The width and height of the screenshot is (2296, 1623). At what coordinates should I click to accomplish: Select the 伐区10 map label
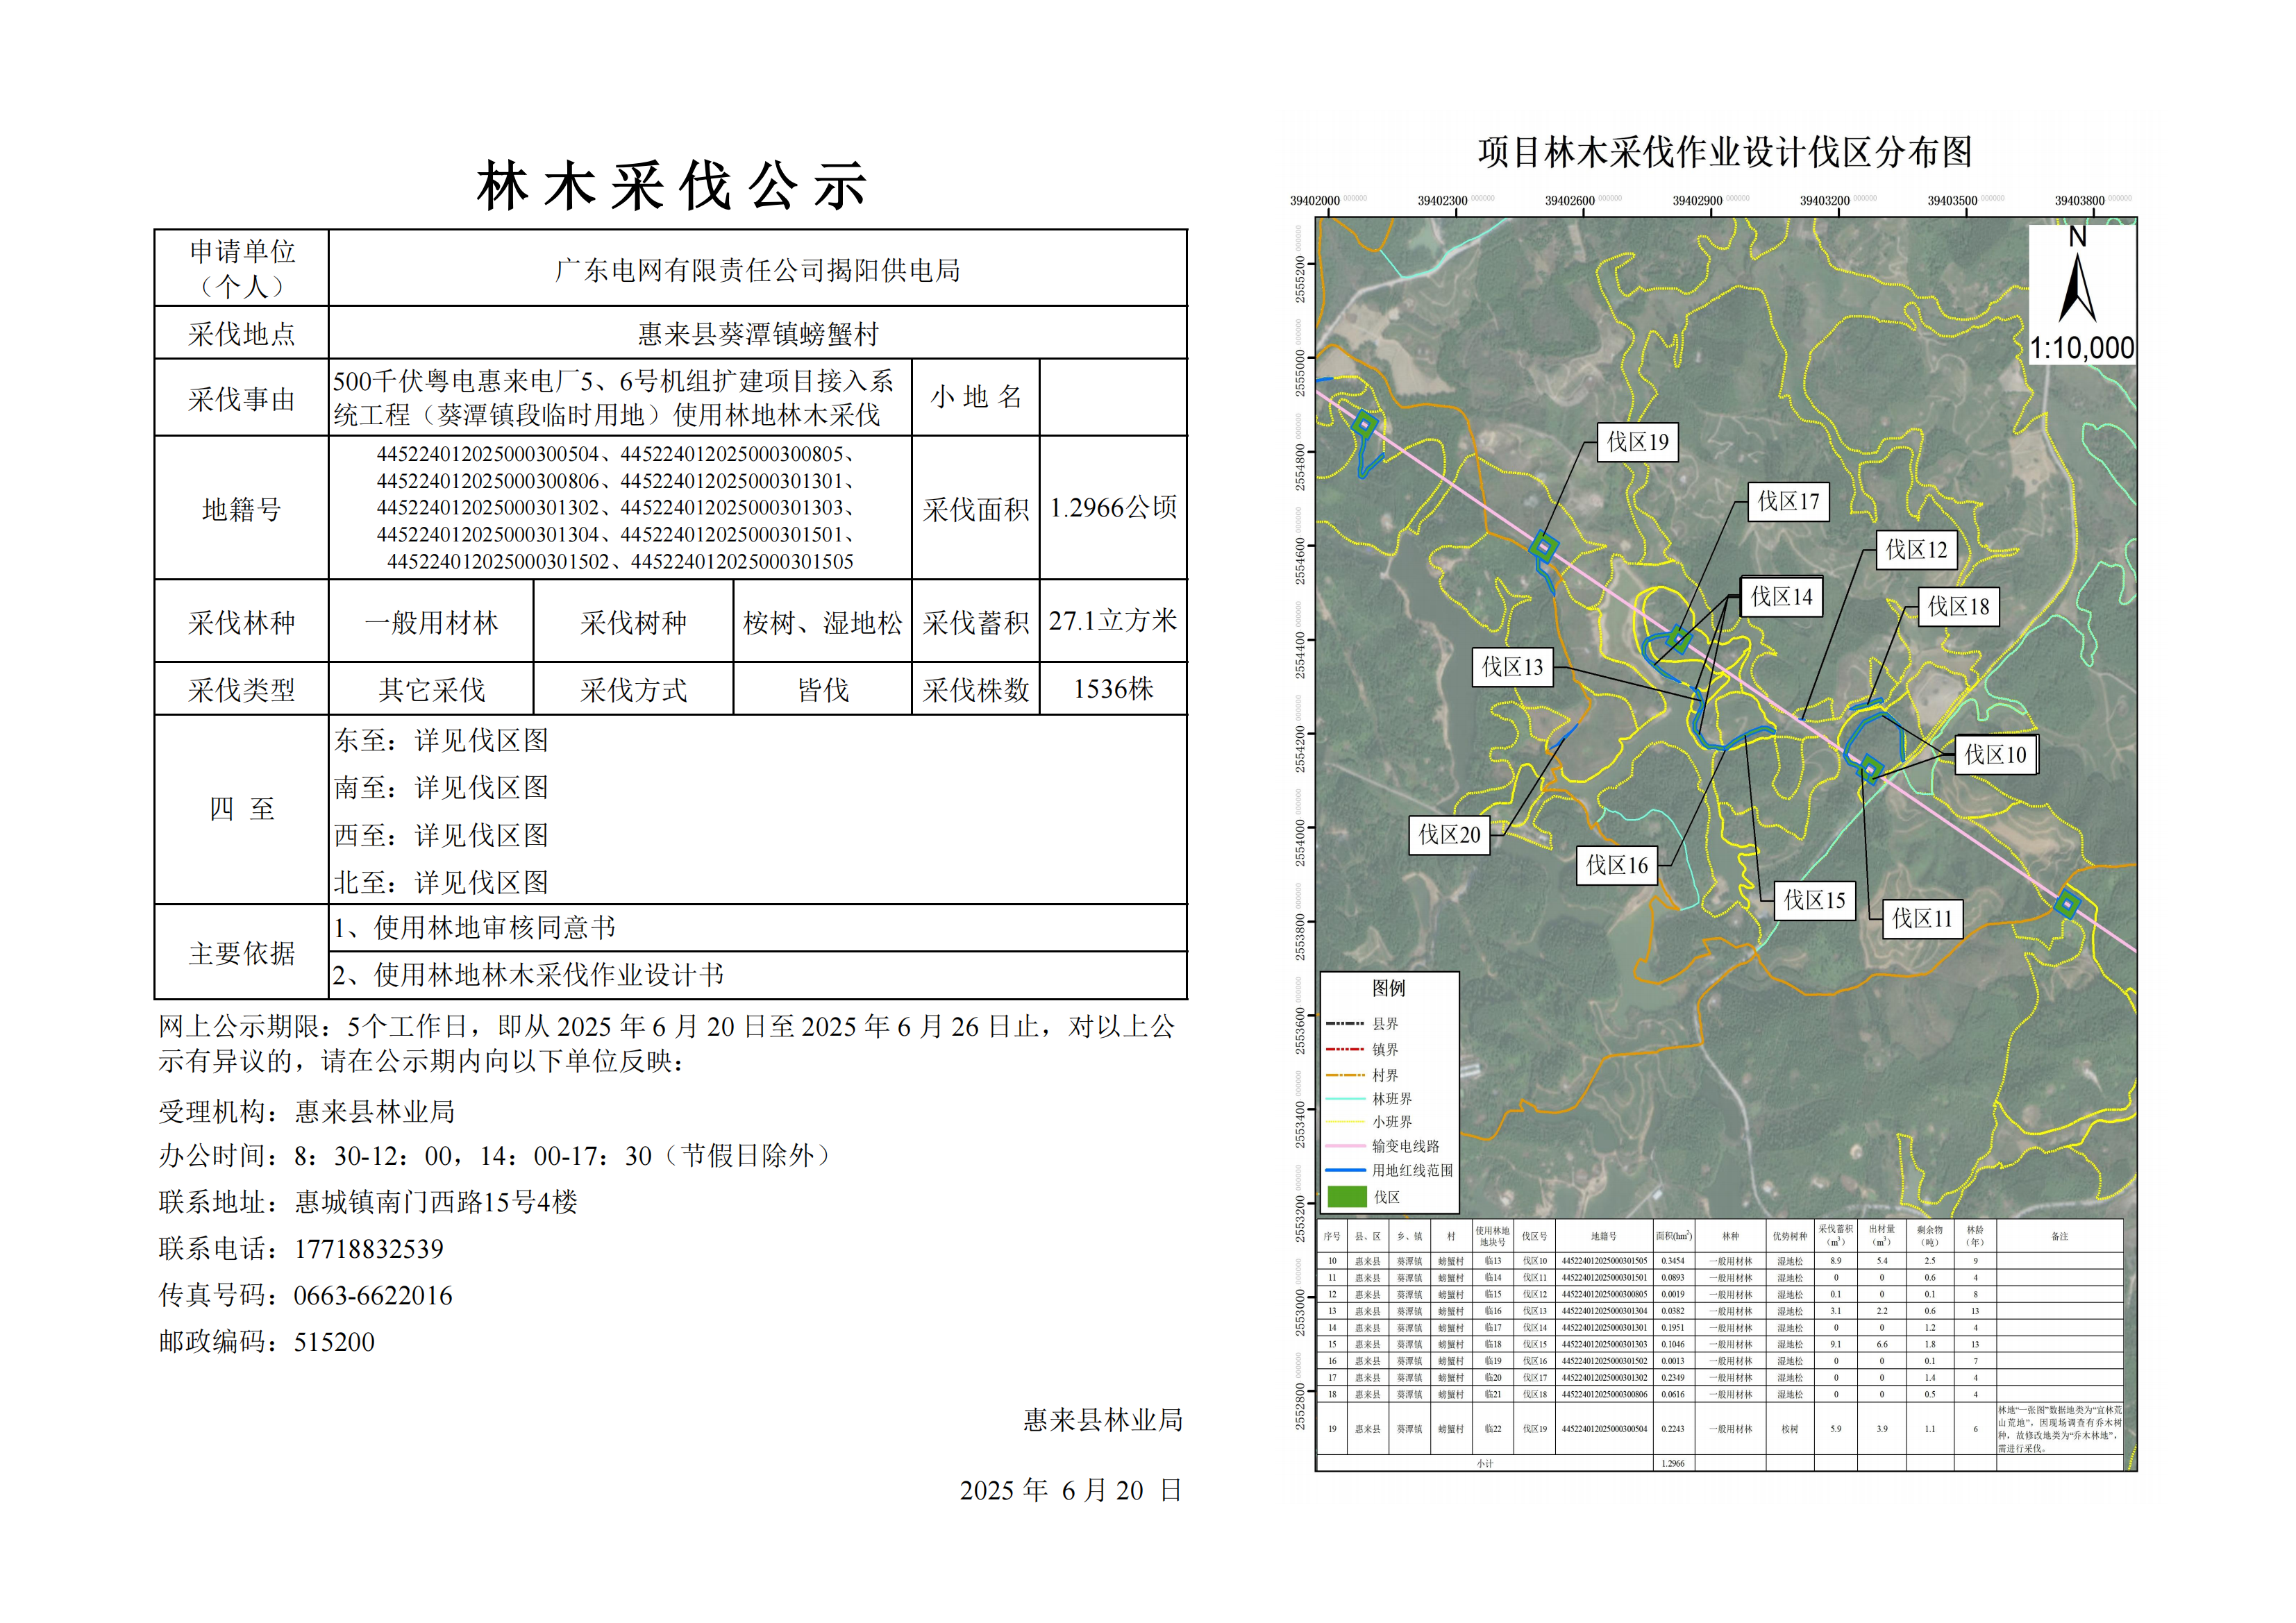click(1995, 755)
